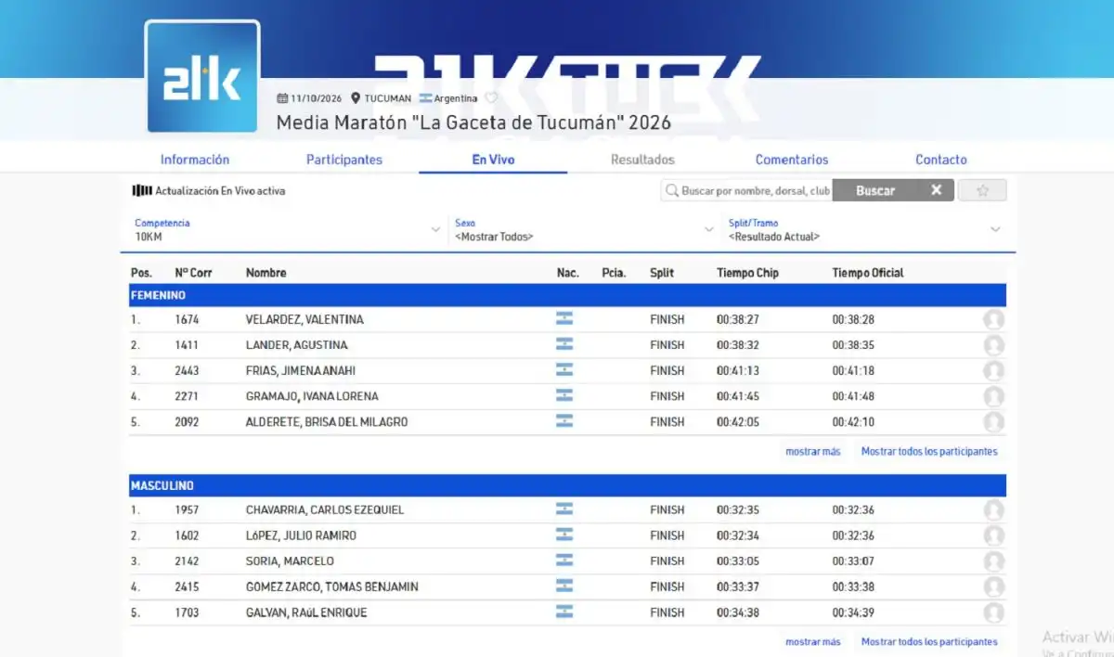Click Argentina flag in Galvan row
This screenshot has width=1114, height=657.
click(563, 612)
